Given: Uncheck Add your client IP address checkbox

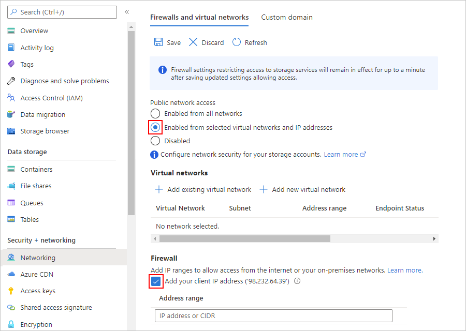Looking at the screenshot, I should (156, 281).
